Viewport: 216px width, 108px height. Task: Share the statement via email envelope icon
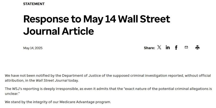(186, 47)
